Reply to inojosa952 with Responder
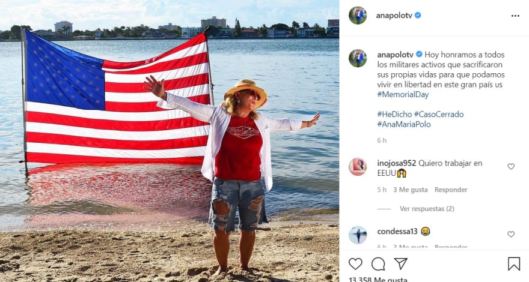 click(x=451, y=190)
